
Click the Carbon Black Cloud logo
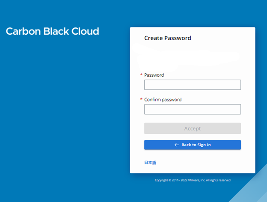[x=52, y=31]
